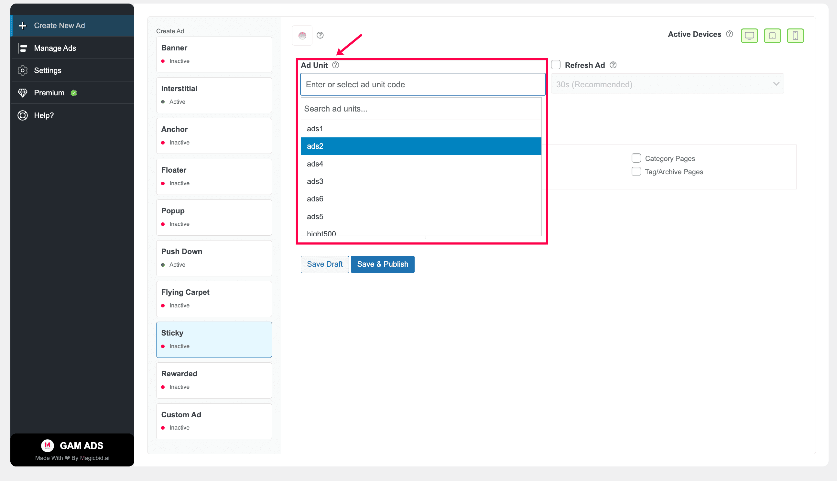Click the Save Draft button
The image size is (837, 481).
pos(324,264)
